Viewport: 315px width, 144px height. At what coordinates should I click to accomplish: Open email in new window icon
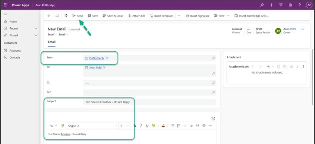(57, 16)
